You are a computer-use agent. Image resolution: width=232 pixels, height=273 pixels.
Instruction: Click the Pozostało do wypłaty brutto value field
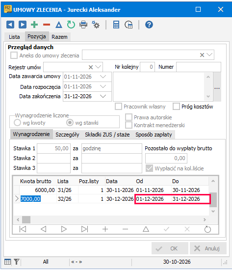pos(166,158)
